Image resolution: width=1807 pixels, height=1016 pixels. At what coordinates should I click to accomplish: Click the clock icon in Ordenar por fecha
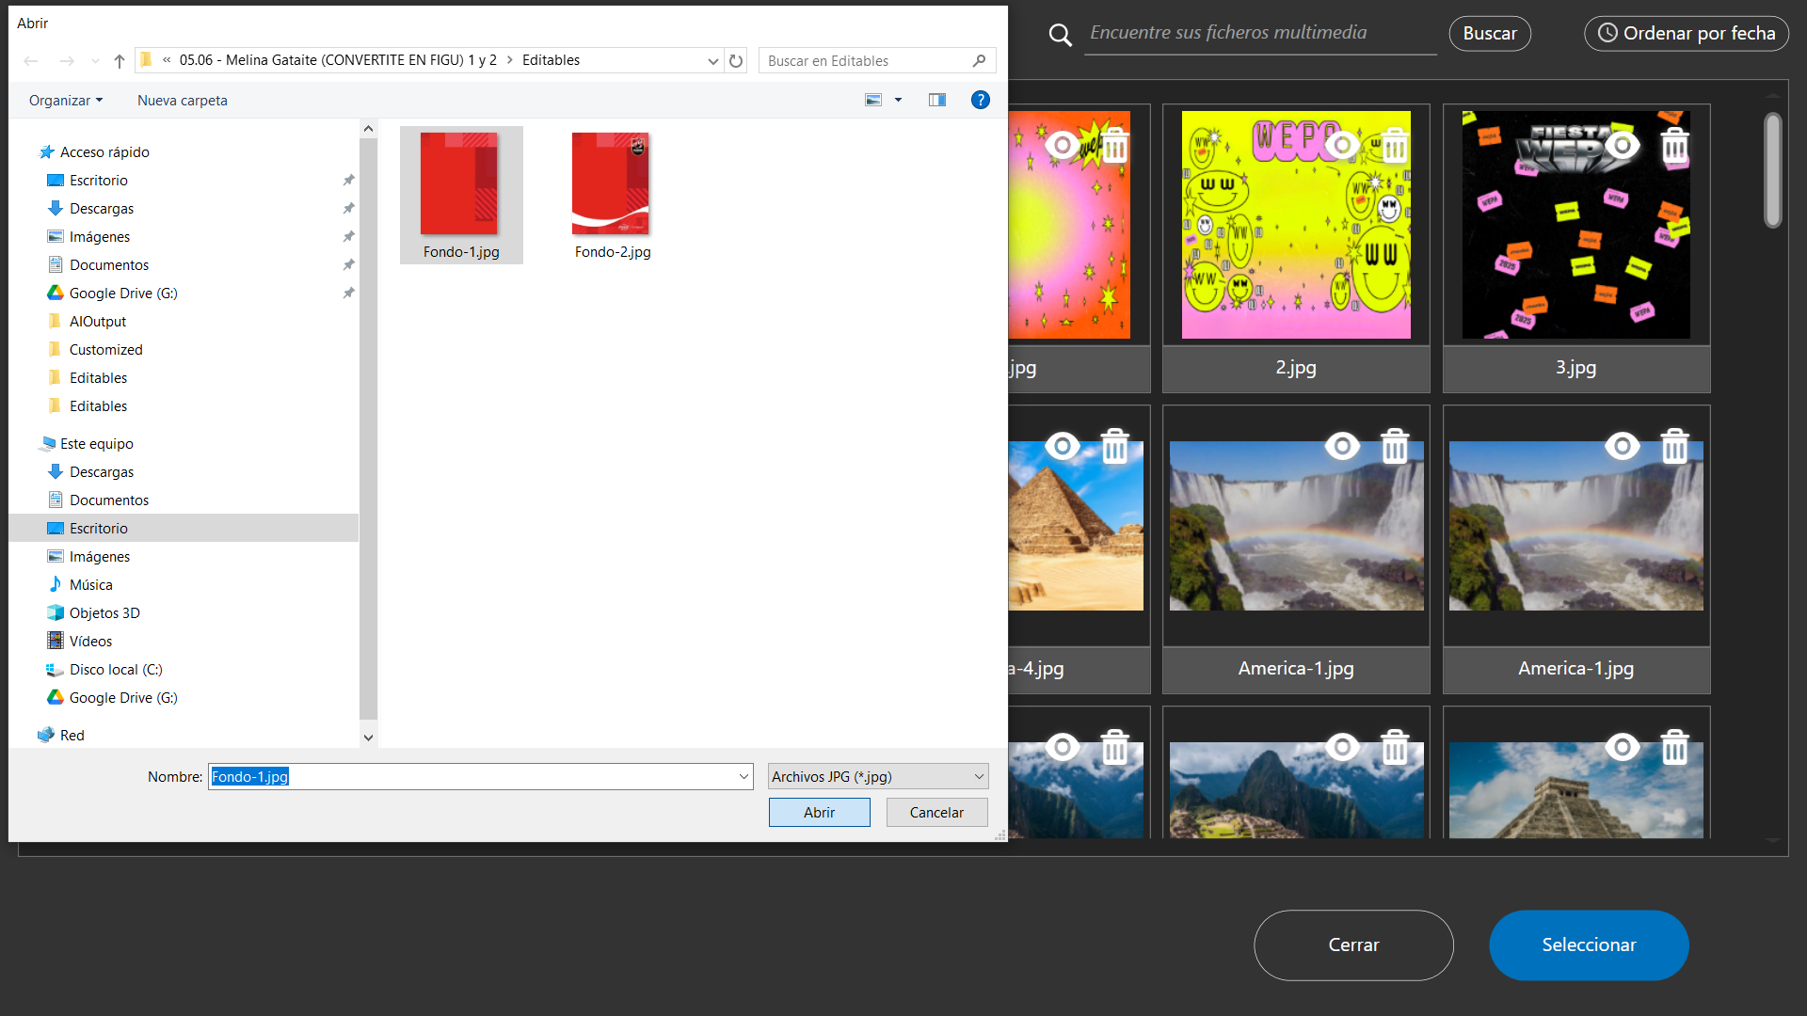point(1607,33)
